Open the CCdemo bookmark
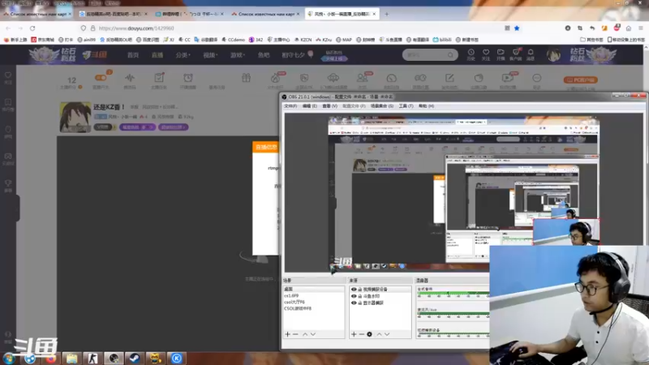The width and height of the screenshot is (649, 365). pyautogui.click(x=234, y=40)
